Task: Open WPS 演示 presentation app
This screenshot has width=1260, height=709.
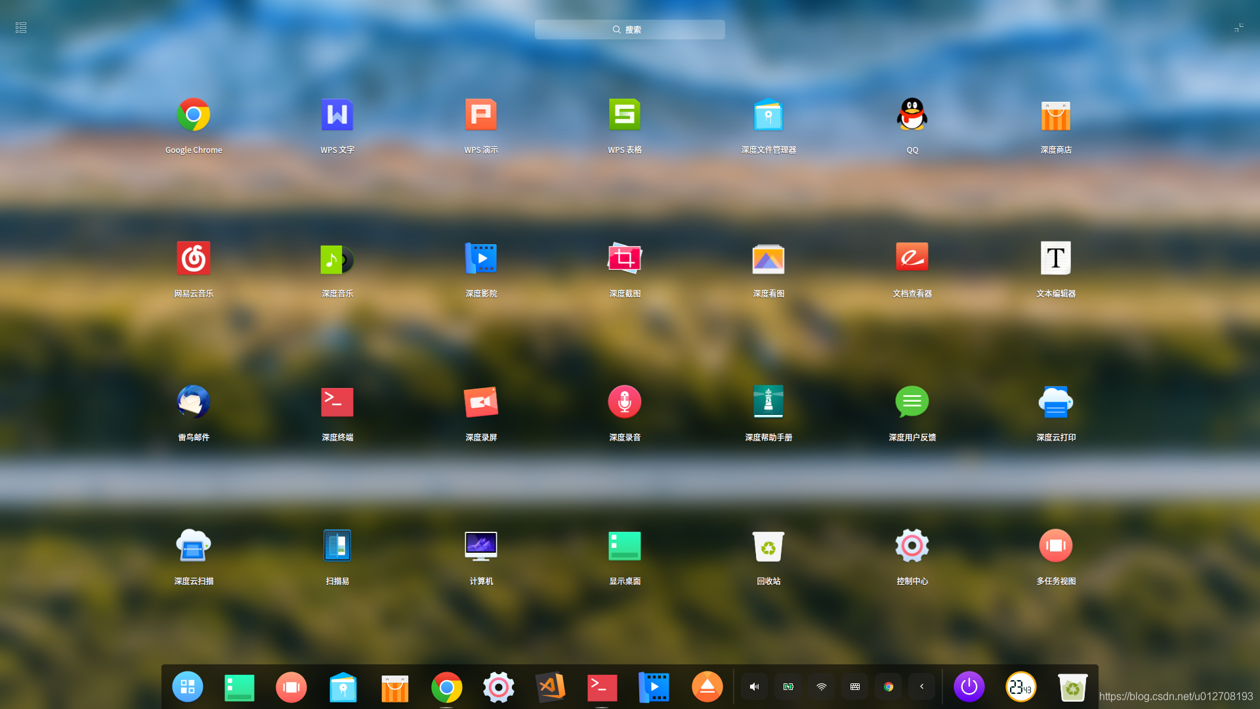Action: coord(481,116)
